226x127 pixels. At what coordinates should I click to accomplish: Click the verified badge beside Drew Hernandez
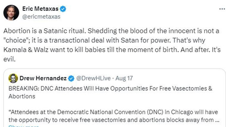pyautogui.click(x=71, y=79)
